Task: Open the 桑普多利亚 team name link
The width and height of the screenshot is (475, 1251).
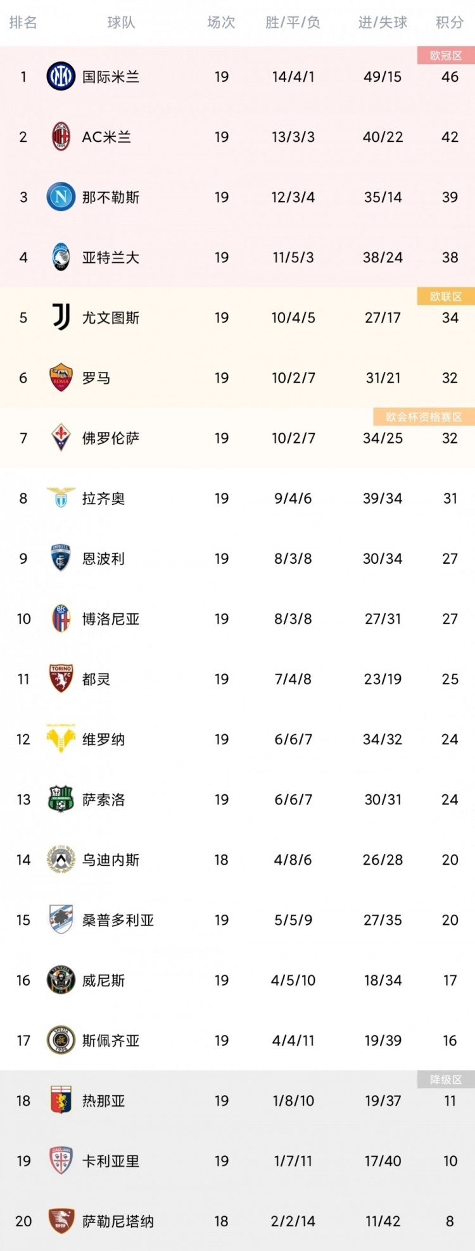Action: (118, 920)
